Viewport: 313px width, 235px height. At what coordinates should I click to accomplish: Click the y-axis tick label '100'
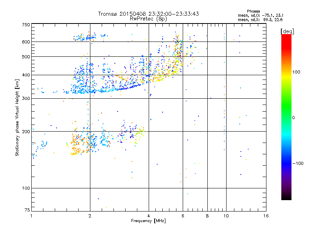pyautogui.click(x=26, y=188)
